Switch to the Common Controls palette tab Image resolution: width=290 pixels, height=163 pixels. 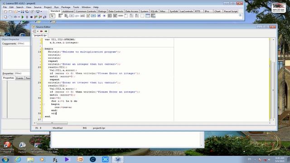pyautogui.click(x=86, y=11)
